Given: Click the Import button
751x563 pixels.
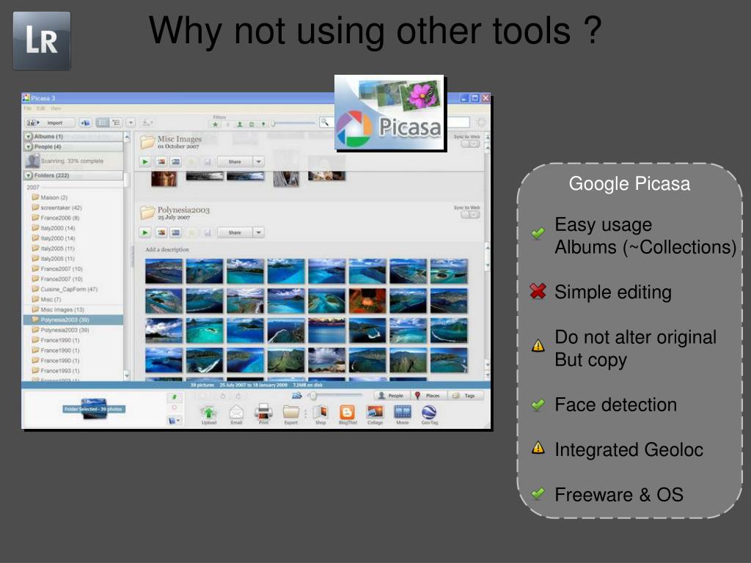Looking at the screenshot, I should click(x=51, y=122).
